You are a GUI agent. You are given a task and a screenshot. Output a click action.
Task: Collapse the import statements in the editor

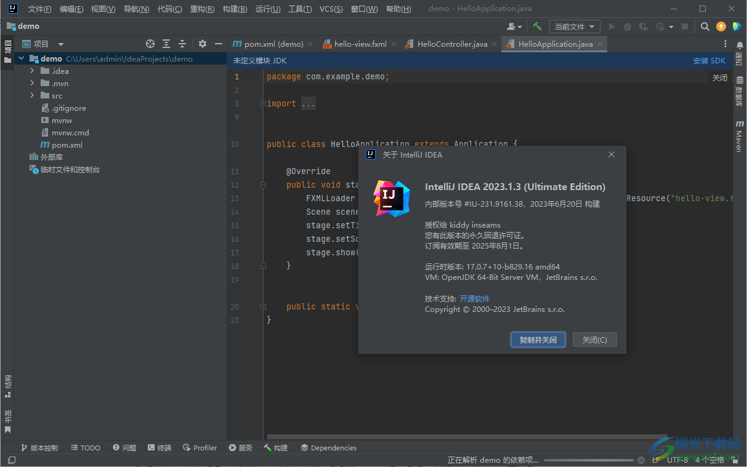[264, 103]
